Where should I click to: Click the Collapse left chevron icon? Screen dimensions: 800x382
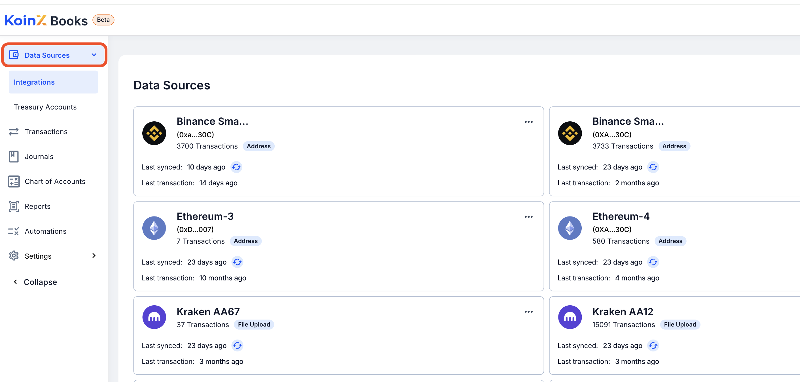coord(15,282)
